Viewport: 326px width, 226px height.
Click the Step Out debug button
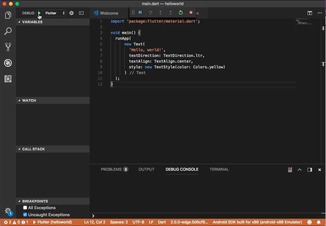tap(171, 12)
